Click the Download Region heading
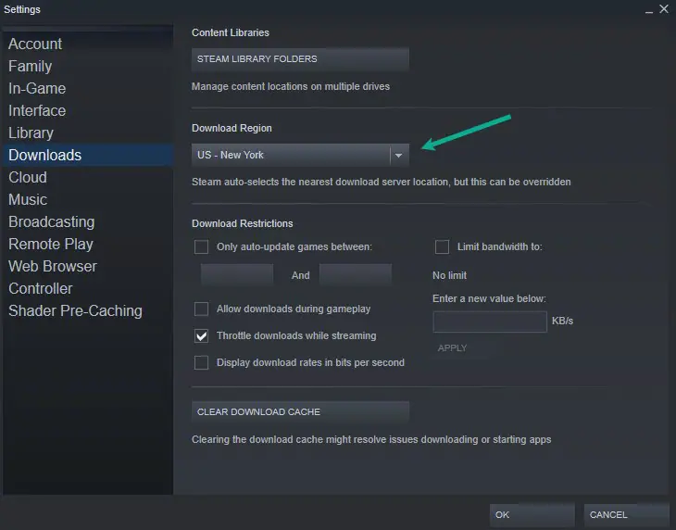Viewport: 676px width, 530px height. point(232,128)
